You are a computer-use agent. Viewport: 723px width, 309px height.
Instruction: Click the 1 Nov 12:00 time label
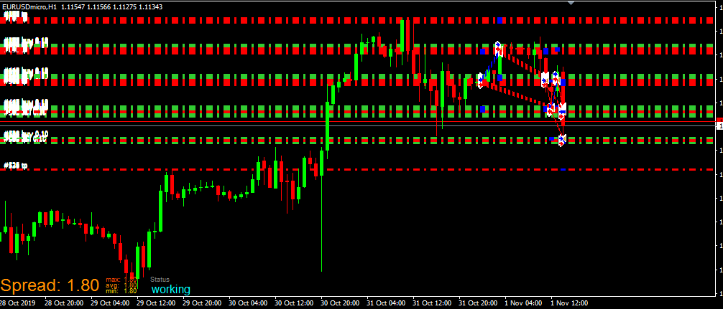[x=569, y=303]
